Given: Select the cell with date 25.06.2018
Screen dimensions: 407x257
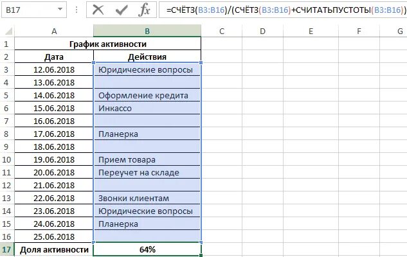Looking at the screenshot, I should tap(54, 236).
